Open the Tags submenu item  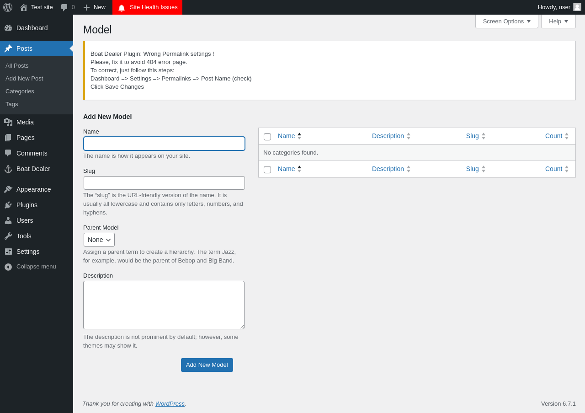[x=12, y=104]
